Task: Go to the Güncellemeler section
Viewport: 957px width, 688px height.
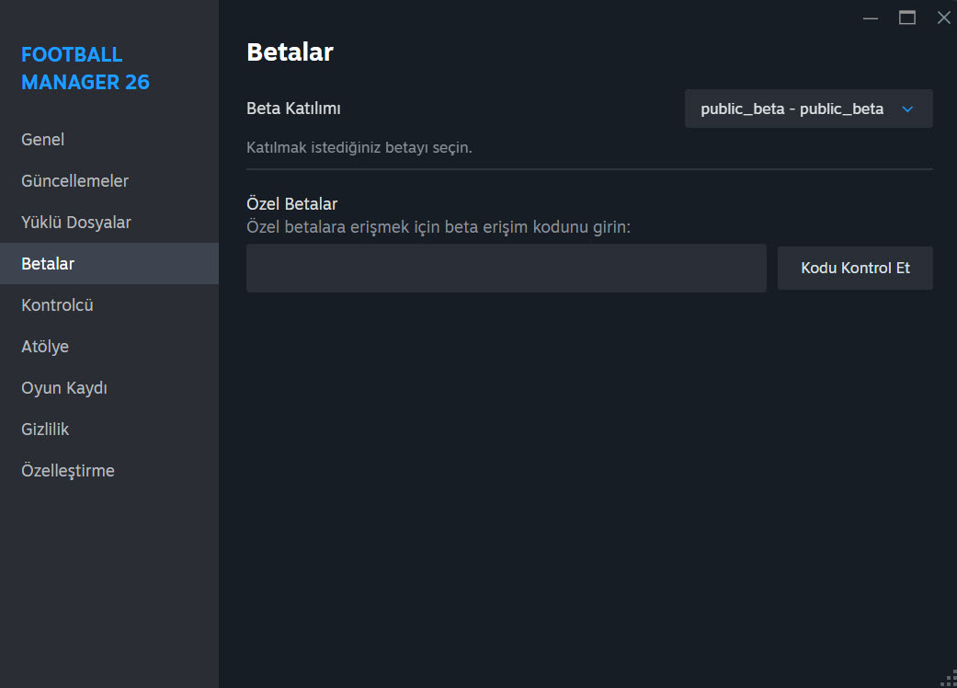Action: (75, 181)
